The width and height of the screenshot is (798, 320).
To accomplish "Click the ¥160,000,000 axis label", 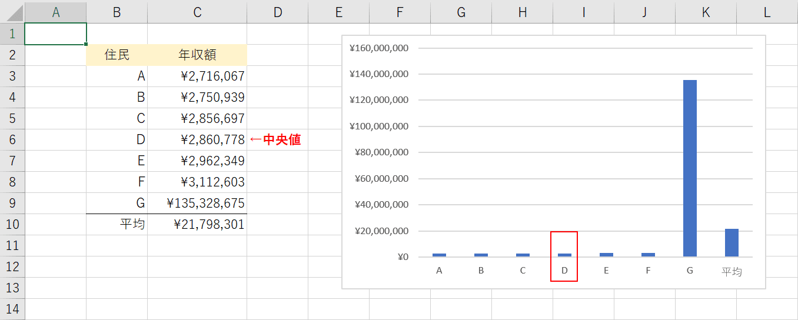I will (378, 48).
